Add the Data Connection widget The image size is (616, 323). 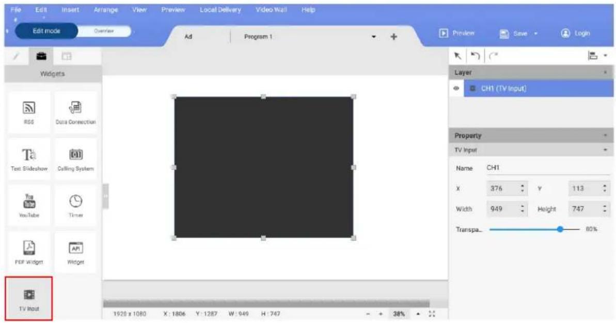(x=75, y=112)
